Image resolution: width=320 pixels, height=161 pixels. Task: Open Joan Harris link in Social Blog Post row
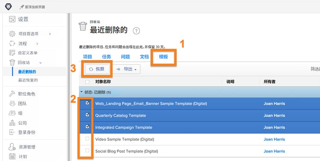[x=274, y=151]
